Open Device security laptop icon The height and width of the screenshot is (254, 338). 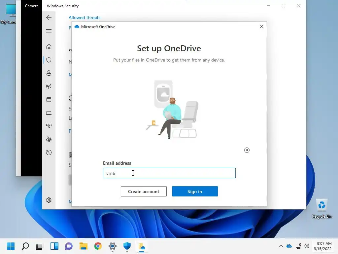[49, 113]
